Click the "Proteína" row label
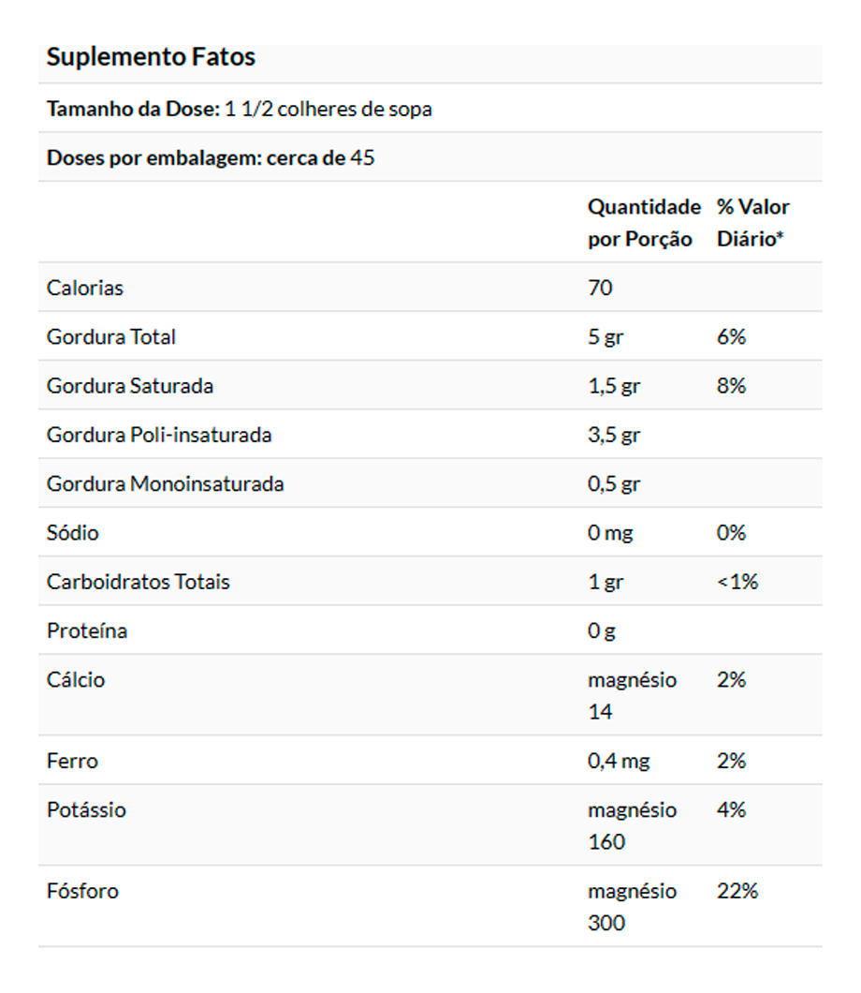Screen dimensions: 861x993 (x=87, y=630)
